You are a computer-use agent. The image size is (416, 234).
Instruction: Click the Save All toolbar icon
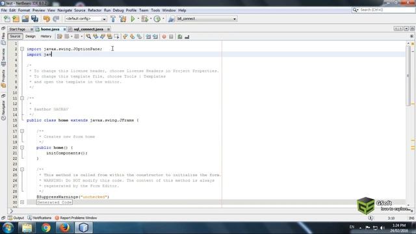[x=34, y=19]
